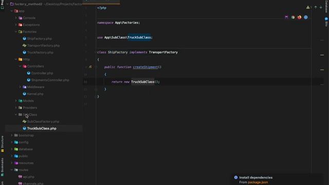329x185 pixels.
Task: Click ShipmentsController.php file icon
Action: [x=29, y=80]
